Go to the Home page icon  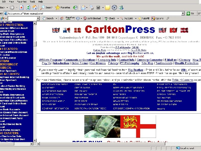pyautogui.click(x=35, y=8)
